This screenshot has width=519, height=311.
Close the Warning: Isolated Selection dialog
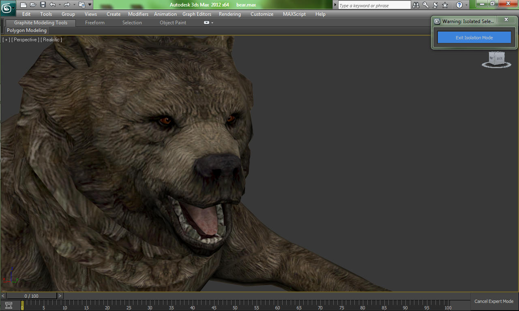coord(506,19)
